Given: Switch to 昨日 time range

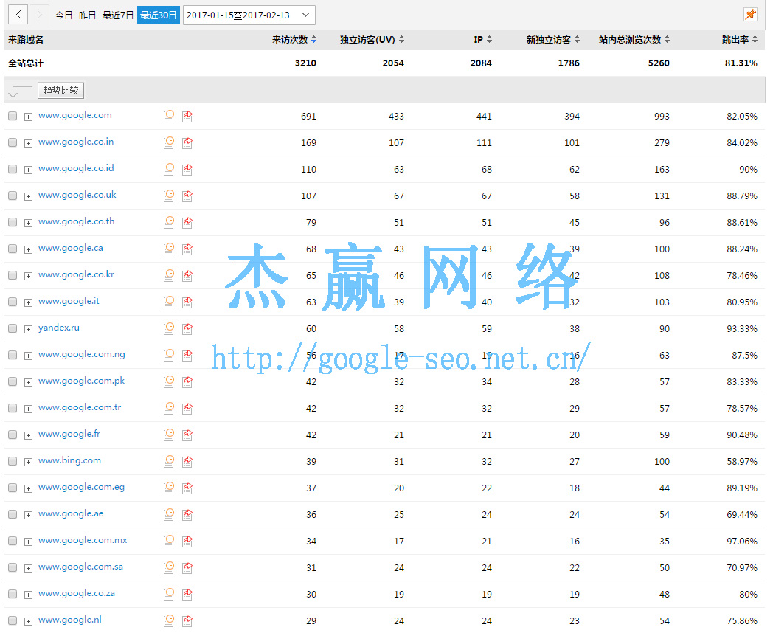Looking at the screenshot, I should point(87,15).
